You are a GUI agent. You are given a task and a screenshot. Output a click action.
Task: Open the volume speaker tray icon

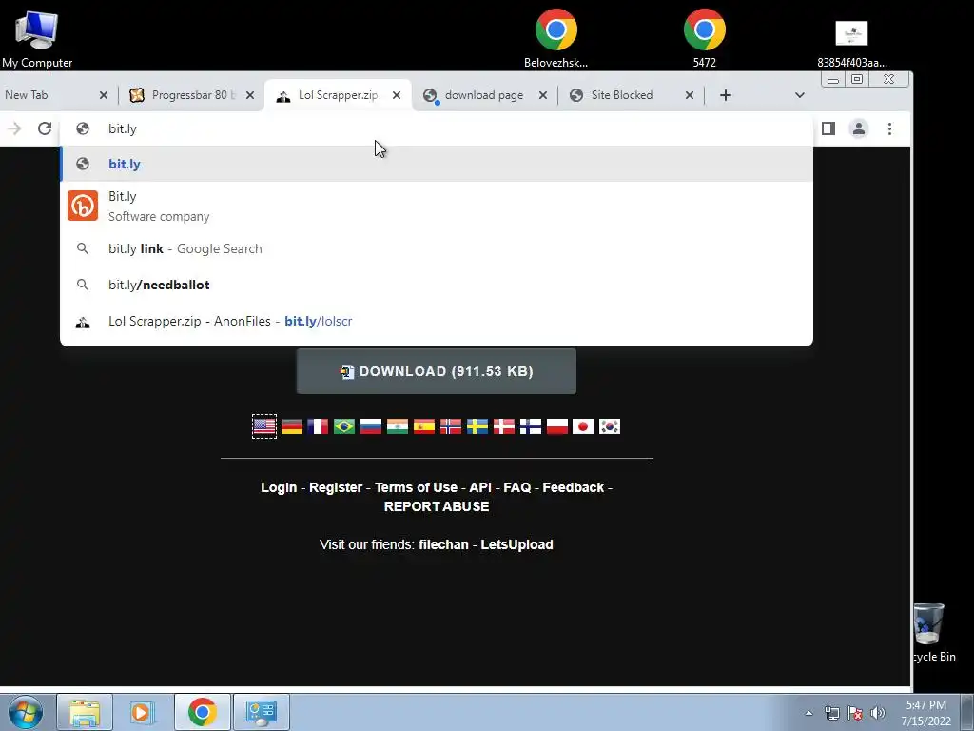[878, 713]
